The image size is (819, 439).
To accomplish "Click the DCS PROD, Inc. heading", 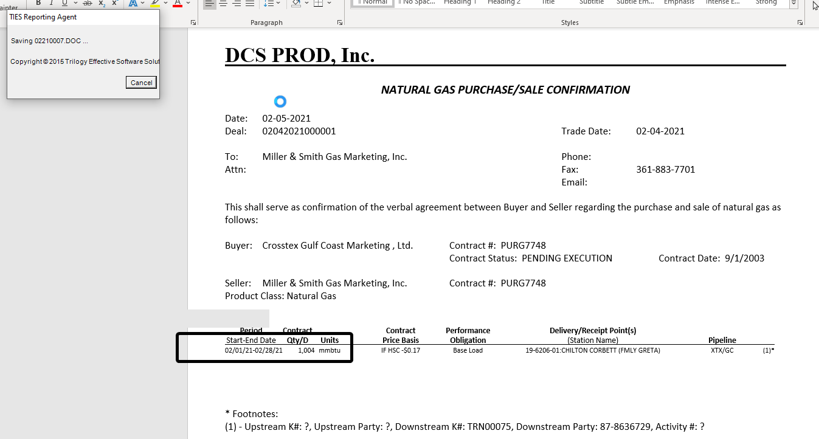I will pos(300,55).
